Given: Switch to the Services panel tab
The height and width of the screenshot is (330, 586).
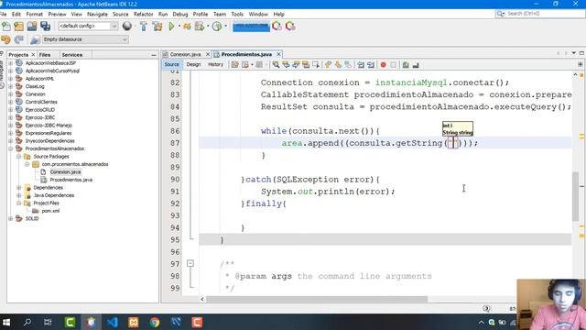Looking at the screenshot, I should click(71, 55).
